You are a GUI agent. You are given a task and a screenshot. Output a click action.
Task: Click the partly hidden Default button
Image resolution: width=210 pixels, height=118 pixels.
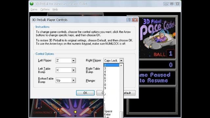pos(129,93)
